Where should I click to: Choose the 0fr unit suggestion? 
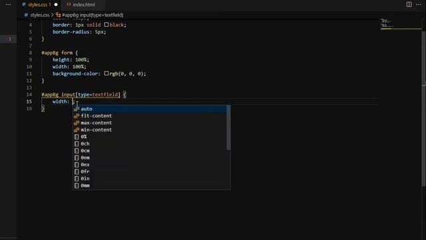tap(150, 172)
